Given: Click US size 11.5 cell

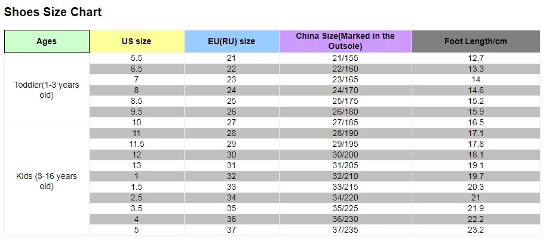Looking at the screenshot, I should click(137, 144).
